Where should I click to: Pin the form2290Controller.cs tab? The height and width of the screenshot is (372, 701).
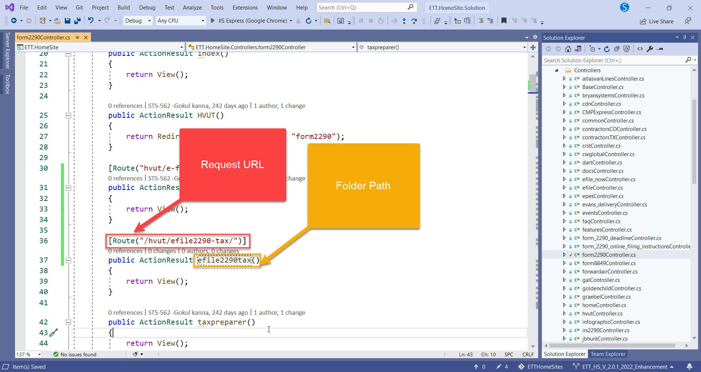[77, 37]
